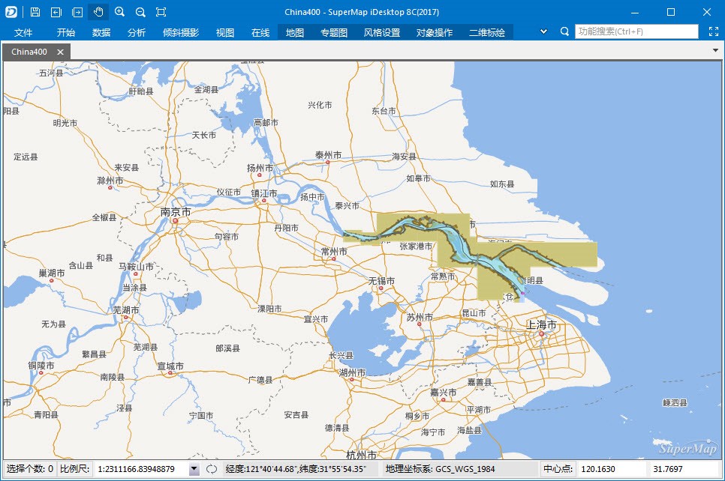Viewport: 725px width, 481px height.
Task: Click the refresh map icon in status bar
Action: click(212, 469)
